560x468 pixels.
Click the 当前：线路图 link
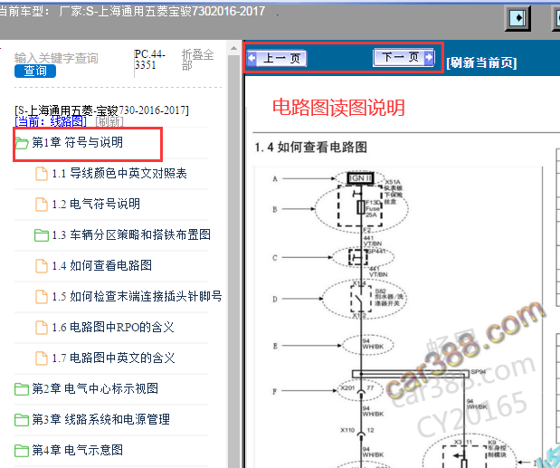[x=51, y=121]
